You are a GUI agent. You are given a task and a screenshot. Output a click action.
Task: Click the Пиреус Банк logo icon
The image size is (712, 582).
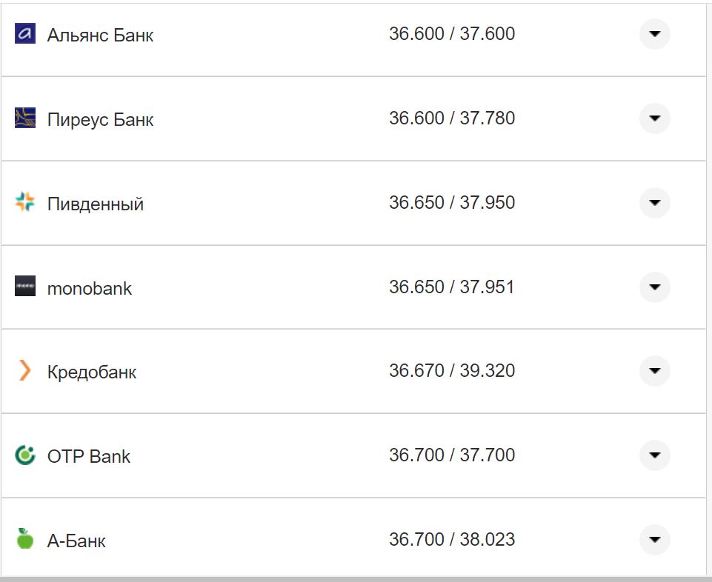(x=25, y=118)
